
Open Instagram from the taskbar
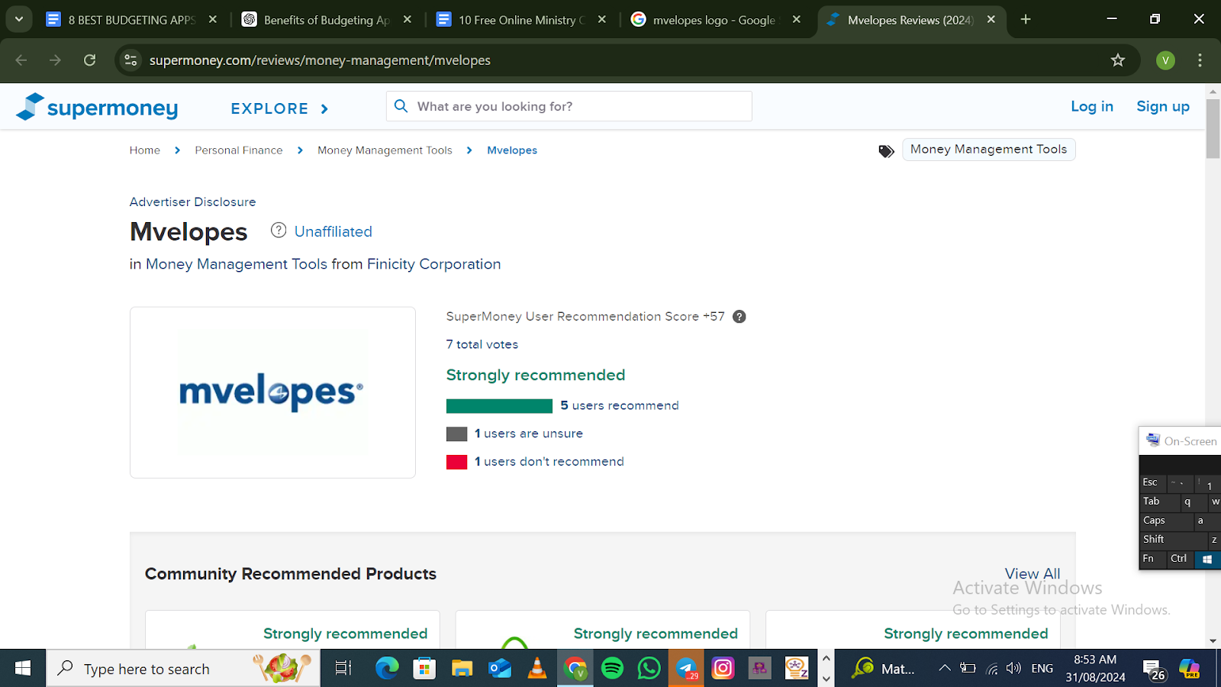pyautogui.click(x=723, y=669)
